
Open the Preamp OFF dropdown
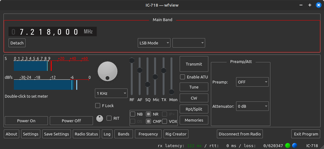(252, 82)
